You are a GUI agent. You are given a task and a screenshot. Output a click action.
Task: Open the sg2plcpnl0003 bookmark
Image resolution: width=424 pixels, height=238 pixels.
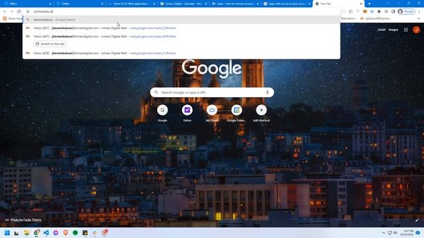point(376,19)
